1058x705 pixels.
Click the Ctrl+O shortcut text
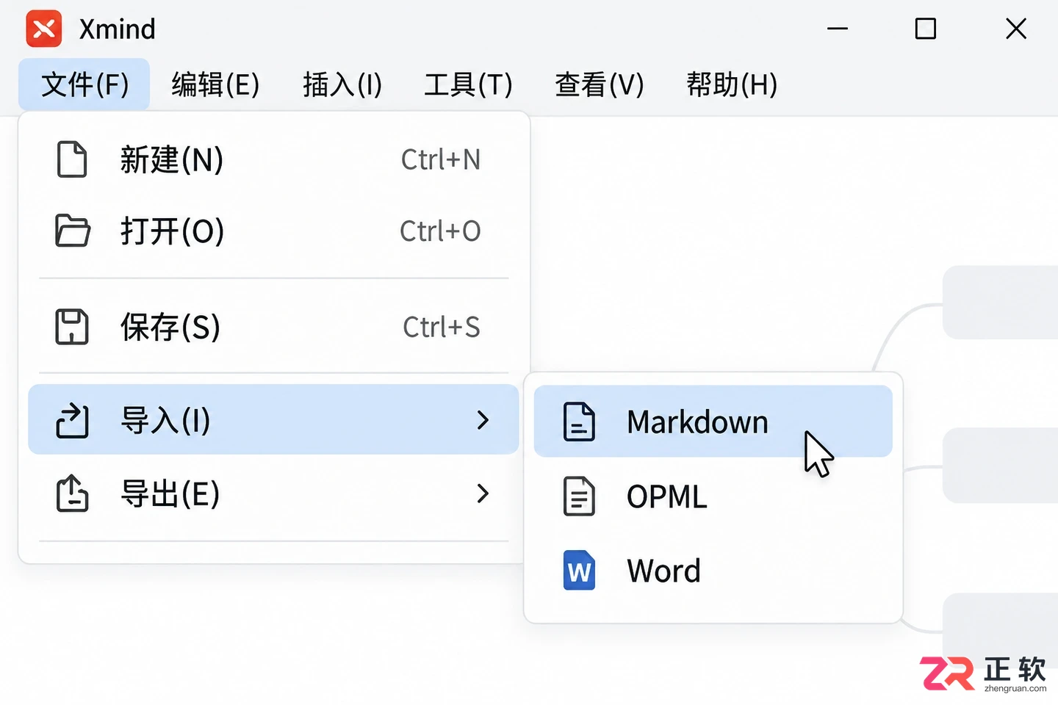click(x=440, y=231)
